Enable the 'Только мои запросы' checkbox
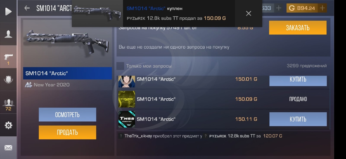The width and height of the screenshot is (346, 159). [120, 66]
